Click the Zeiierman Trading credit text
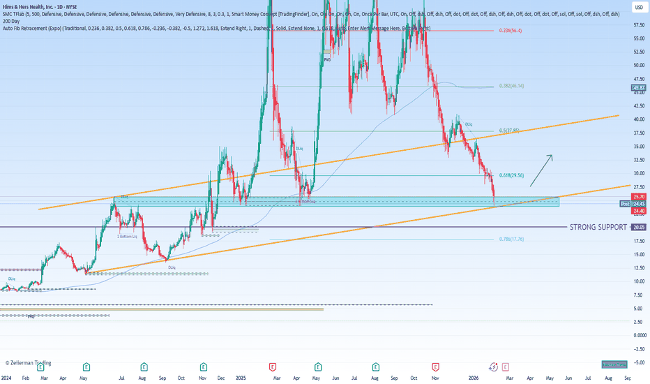Screen dimensions: 650x384 click(28, 363)
